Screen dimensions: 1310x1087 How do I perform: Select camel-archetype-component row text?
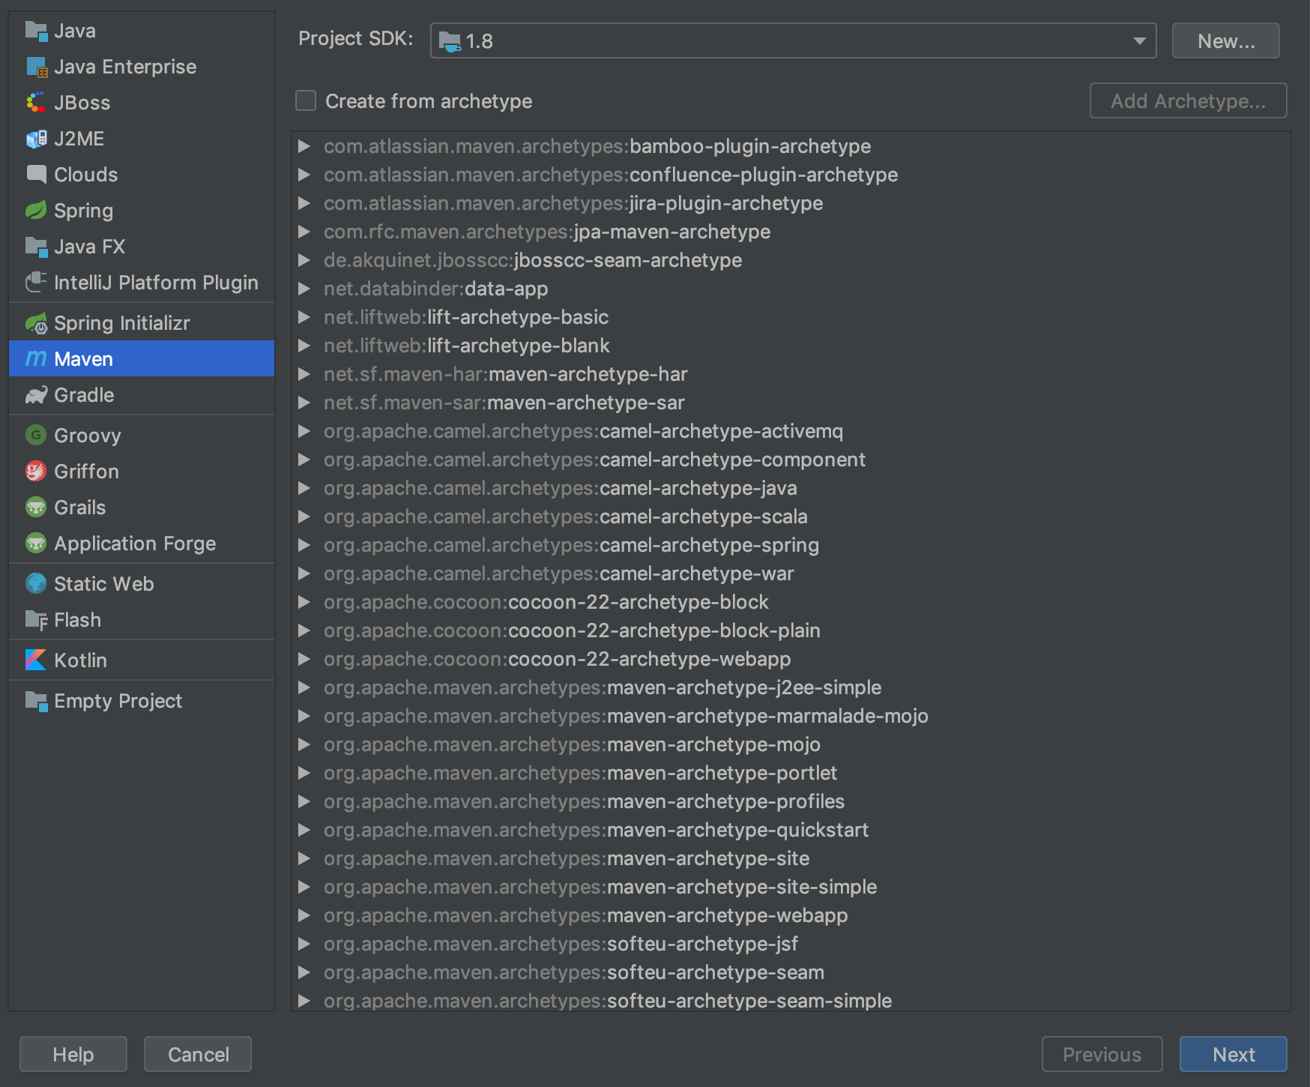pyautogui.click(x=595, y=460)
